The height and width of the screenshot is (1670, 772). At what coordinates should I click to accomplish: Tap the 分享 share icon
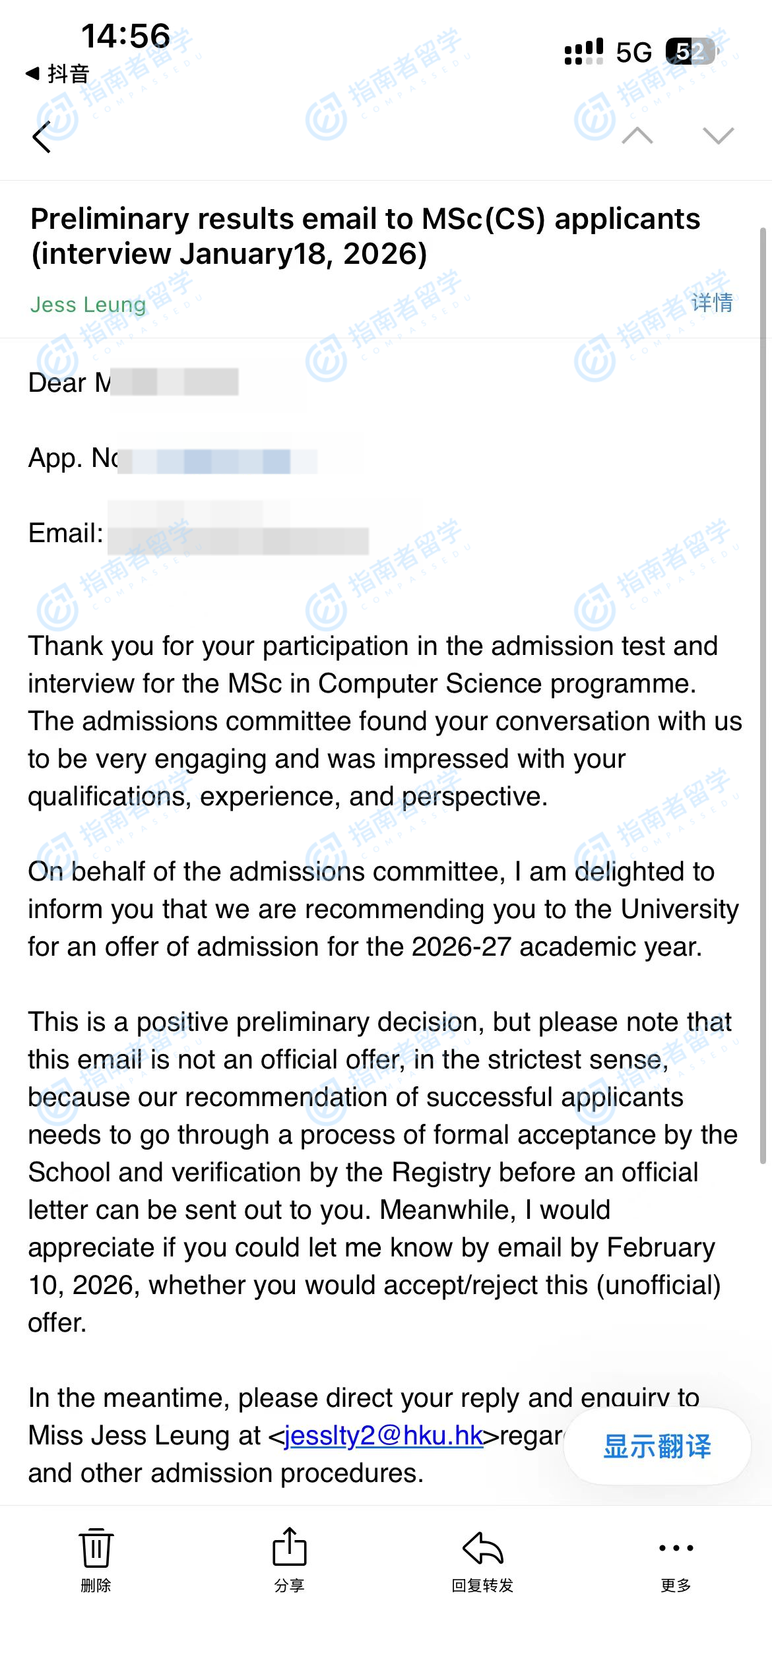coord(289,1558)
